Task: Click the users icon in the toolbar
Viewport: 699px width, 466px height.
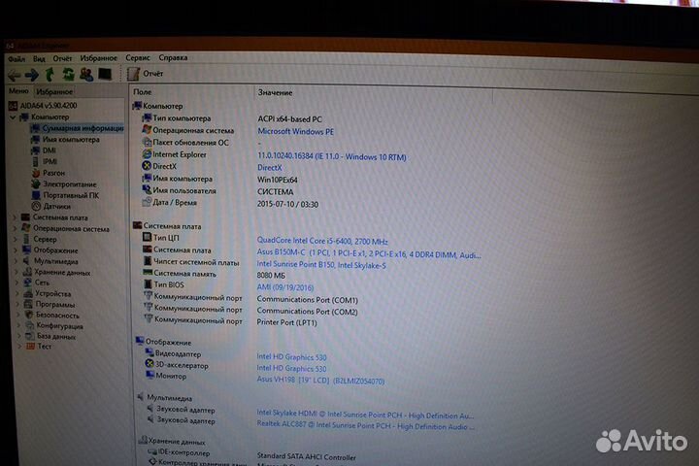Action: coord(86,75)
